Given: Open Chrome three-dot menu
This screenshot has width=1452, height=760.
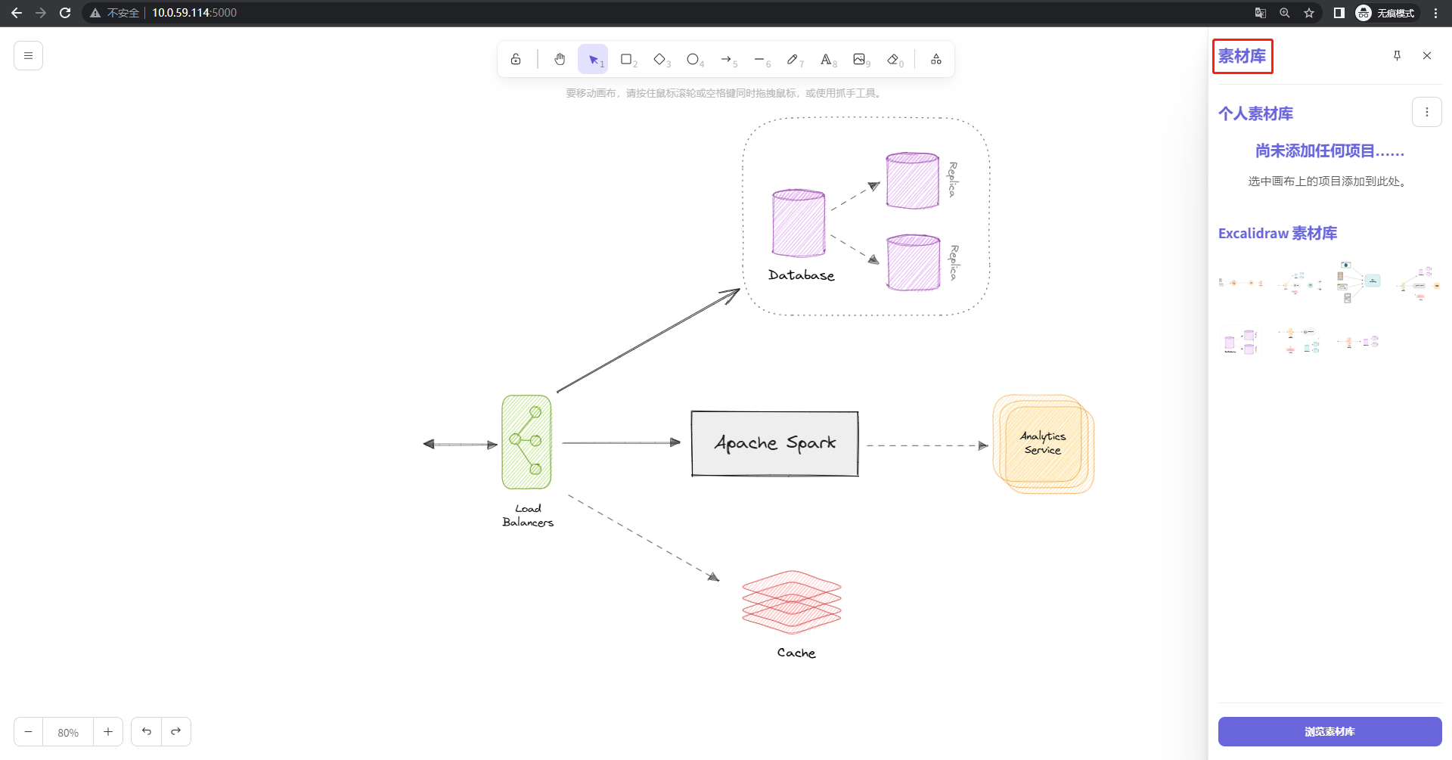Looking at the screenshot, I should [1435, 13].
